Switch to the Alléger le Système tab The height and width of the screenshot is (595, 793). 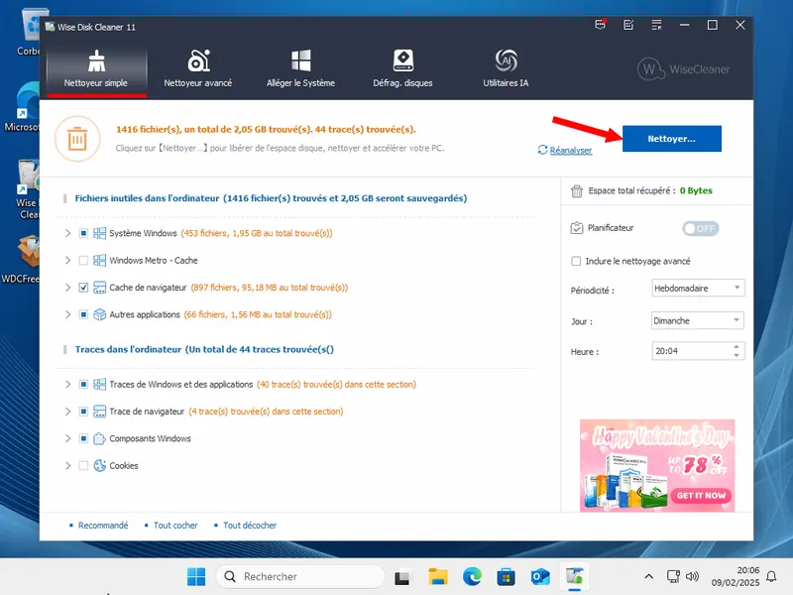pyautogui.click(x=301, y=69)
